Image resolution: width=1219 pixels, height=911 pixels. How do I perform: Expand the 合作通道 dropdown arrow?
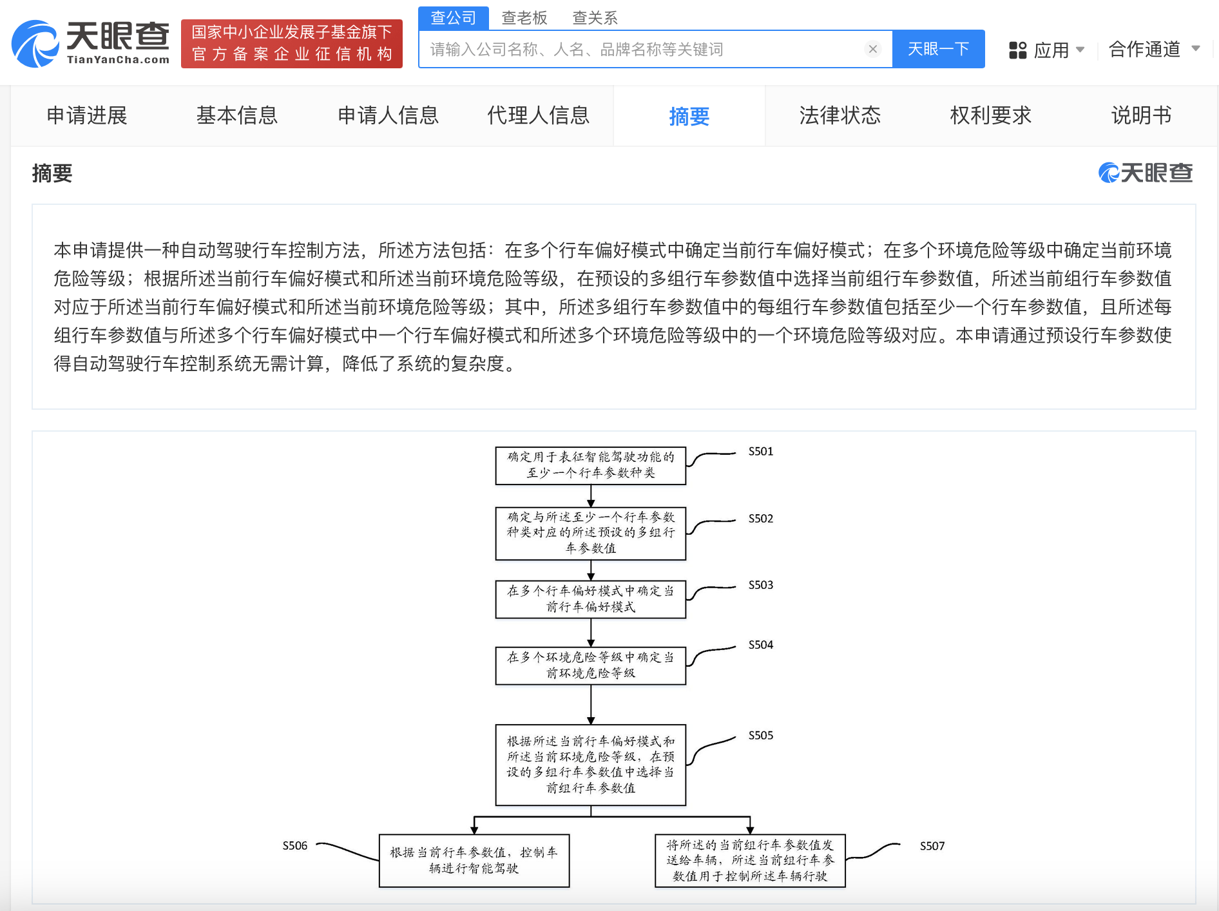[x=1196, y=48]
